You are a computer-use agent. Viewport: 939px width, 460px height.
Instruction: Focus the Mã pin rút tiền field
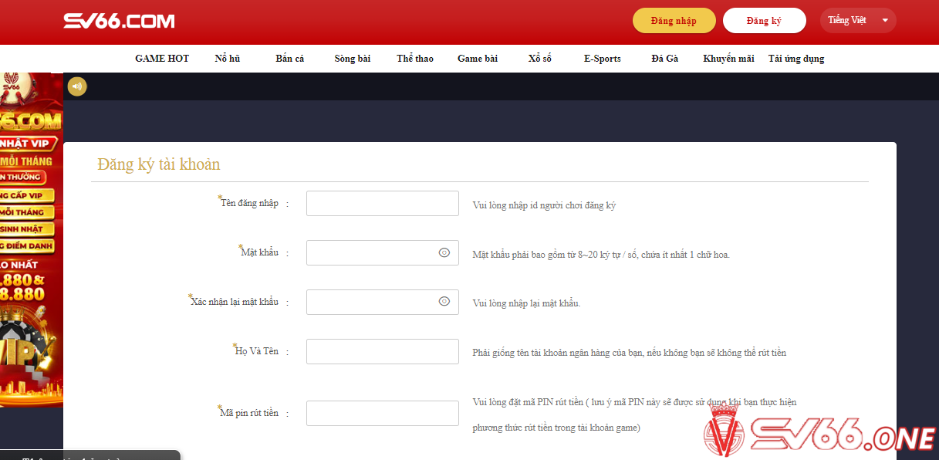click(383, 413)
